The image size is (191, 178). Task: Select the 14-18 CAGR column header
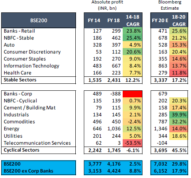[133, 21]
